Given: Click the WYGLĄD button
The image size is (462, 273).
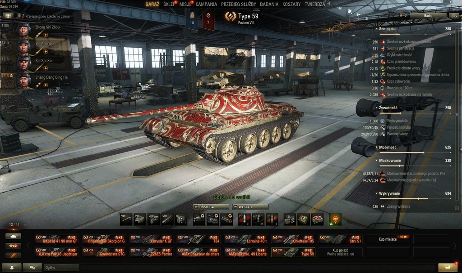Looking at the screenshot, I should point(250,207).
